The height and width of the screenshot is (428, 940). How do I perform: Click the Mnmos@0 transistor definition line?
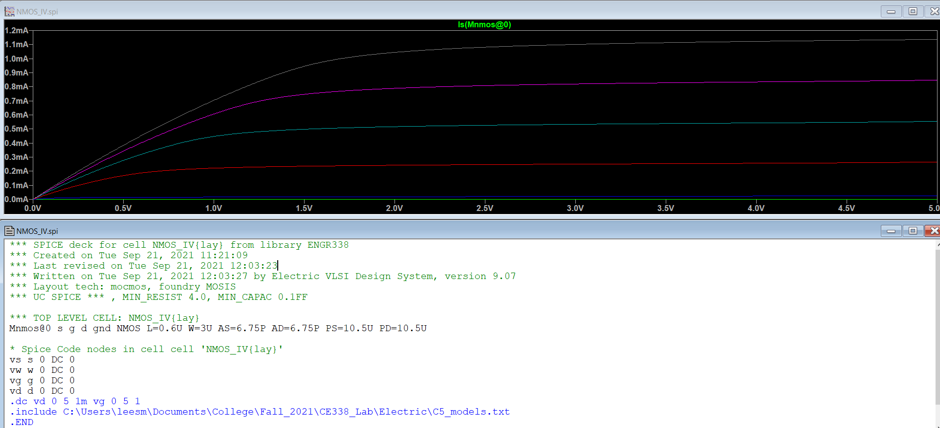pyautogui.click(x=218, y=328)
